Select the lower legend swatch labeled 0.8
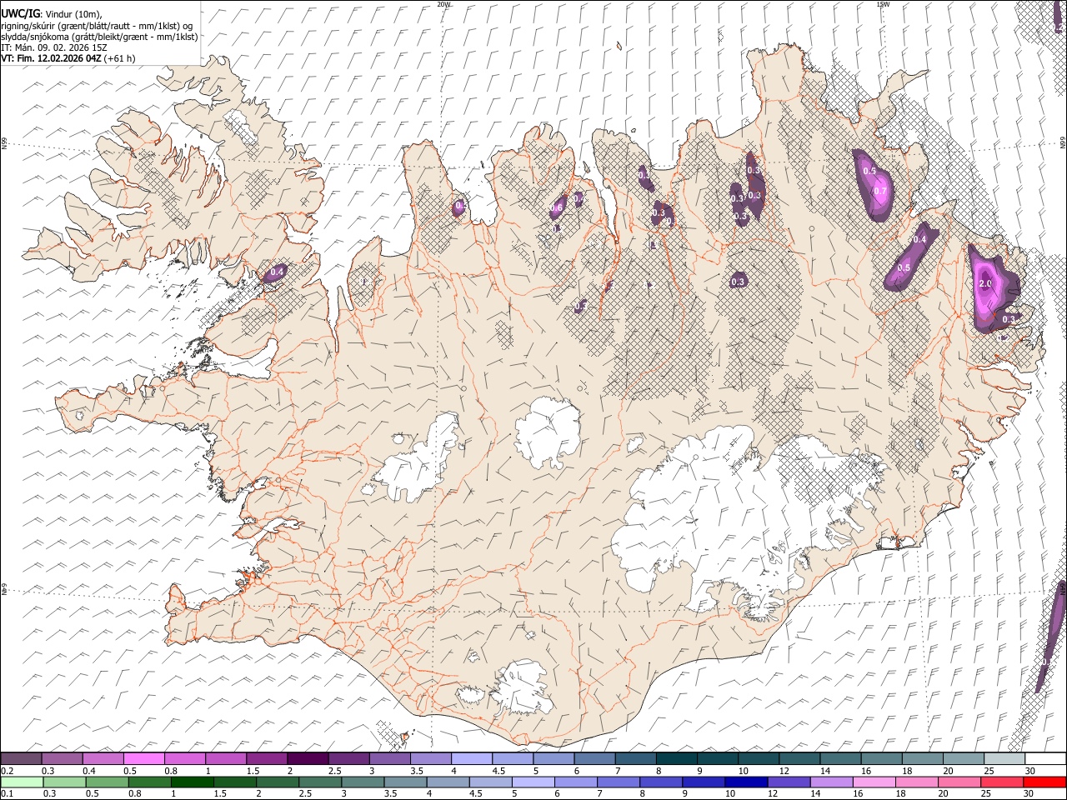Screen dimensions: 1067x800 (149, 782)
